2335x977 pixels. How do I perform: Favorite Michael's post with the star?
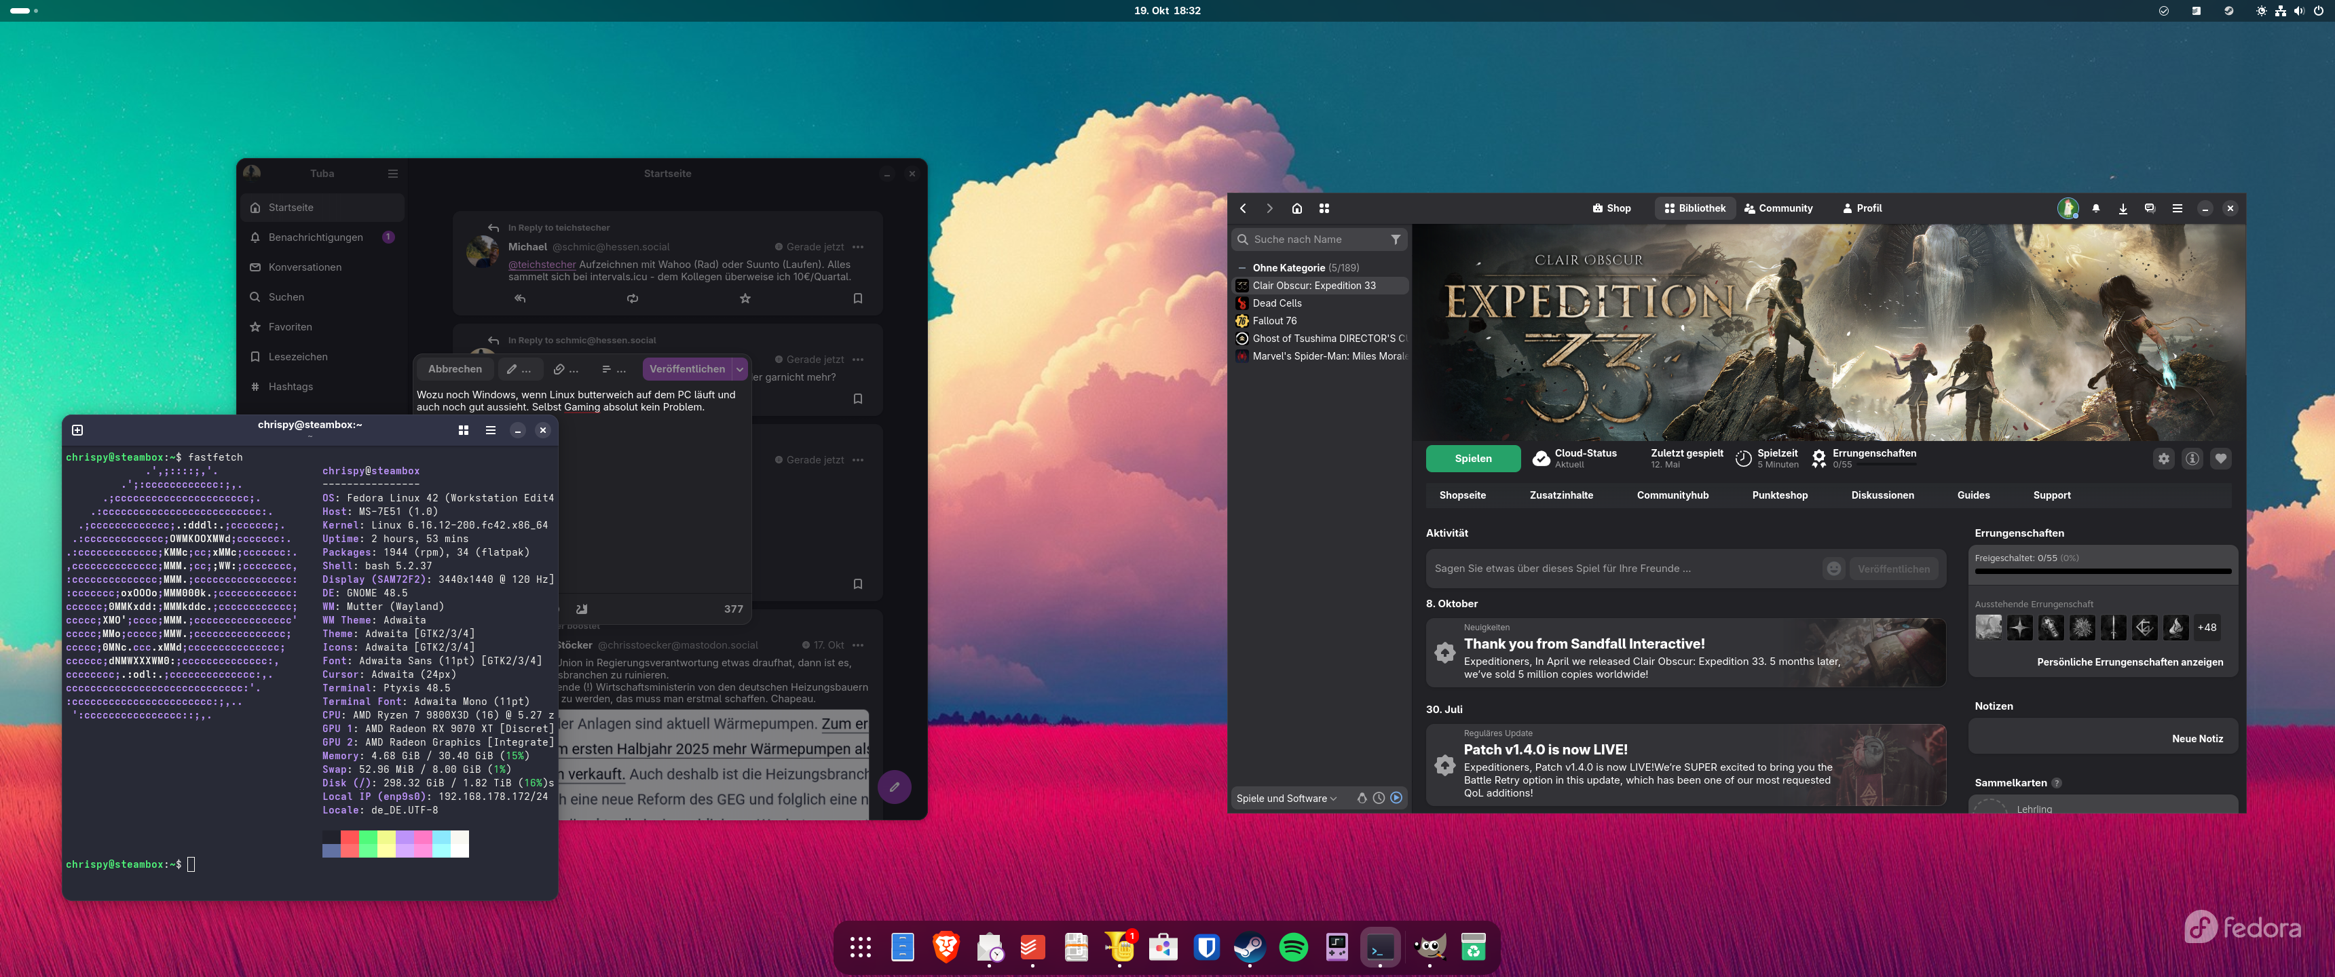coord(744,298)
